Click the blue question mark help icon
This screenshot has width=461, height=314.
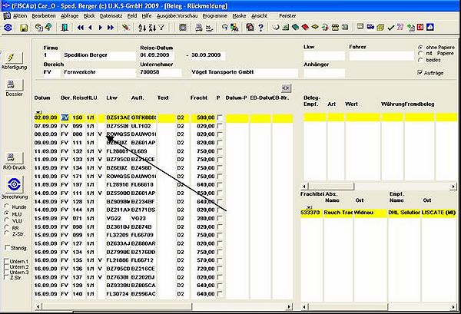(260, 28)
